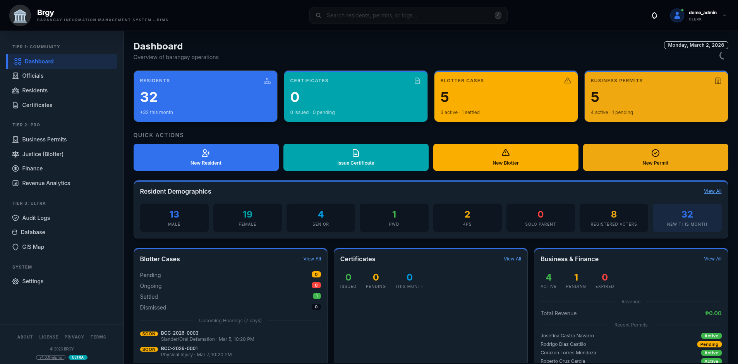Open Audit Logs in the sidebar
The image size is (738, 364).
click(62, 218)
